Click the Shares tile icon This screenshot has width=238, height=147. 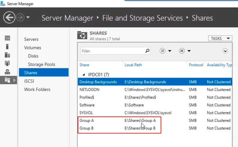tap(82, 35)
